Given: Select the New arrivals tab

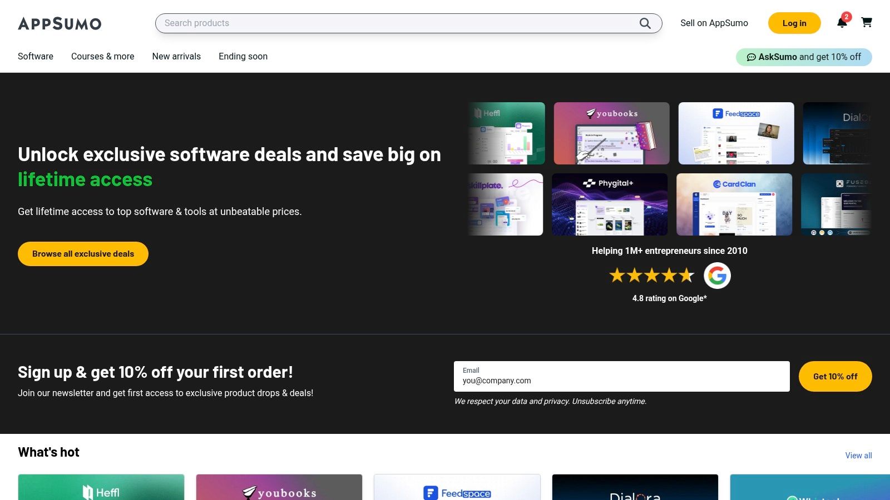Looking at the screenshot, I should pyautogui.click(x=176, y=56).
